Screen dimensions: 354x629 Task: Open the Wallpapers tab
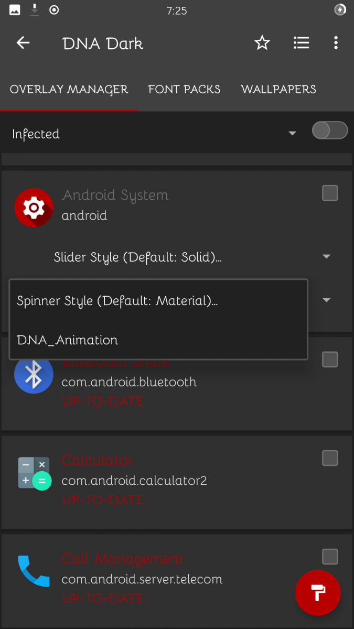[278, 90]
